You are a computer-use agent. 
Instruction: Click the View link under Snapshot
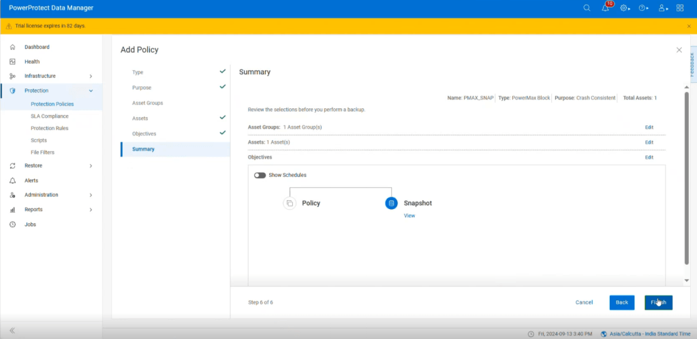tap(409, 216)
